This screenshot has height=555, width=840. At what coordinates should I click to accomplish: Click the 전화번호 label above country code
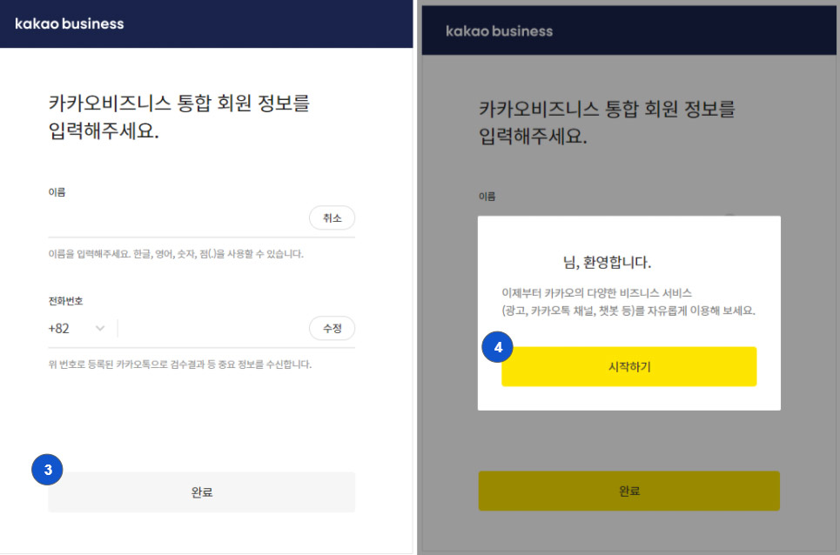pos(65,301)
